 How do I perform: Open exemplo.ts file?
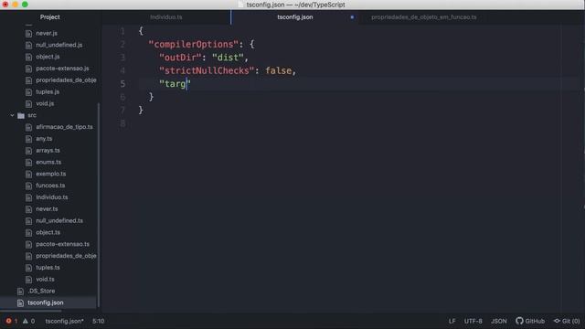tap(51, 174)
